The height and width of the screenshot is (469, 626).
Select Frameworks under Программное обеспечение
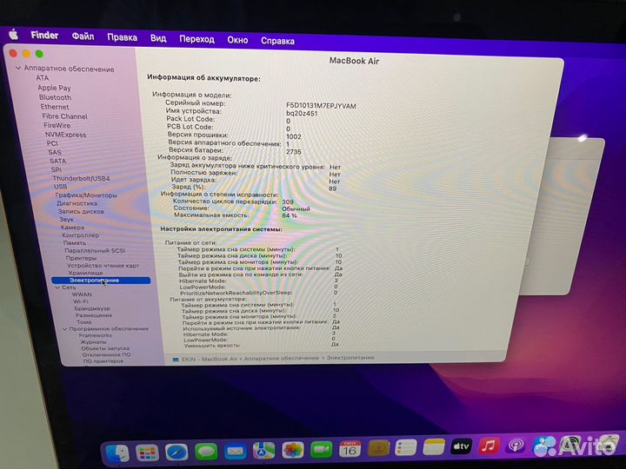tap(96, 336)
